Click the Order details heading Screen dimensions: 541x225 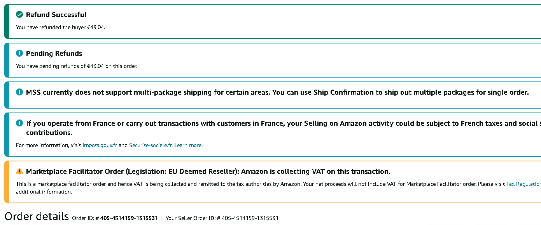37,216
